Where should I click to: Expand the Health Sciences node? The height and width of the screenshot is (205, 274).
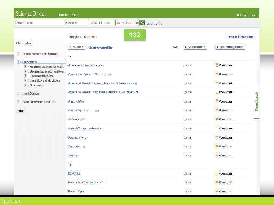point(21,94)
